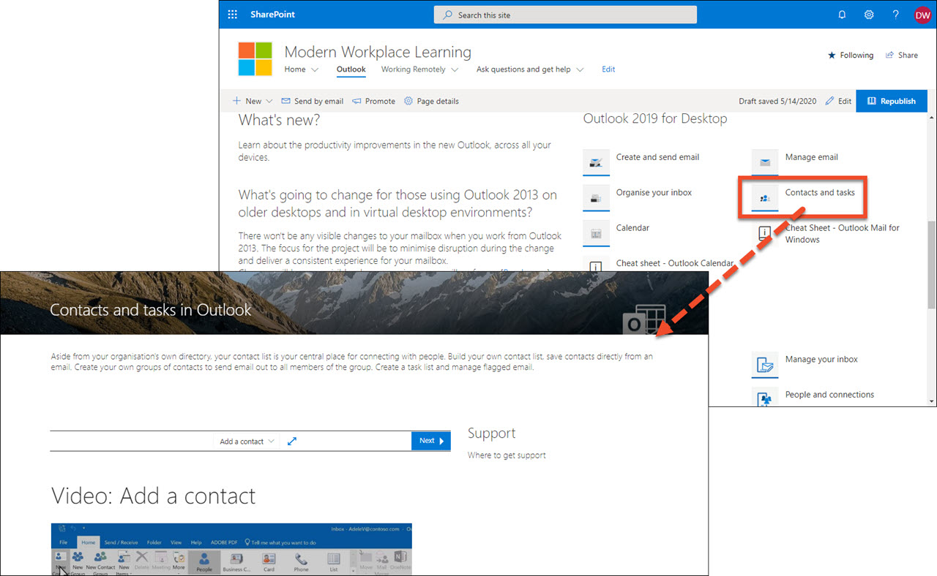This screenshot has height=576, width=937.
Task: Click Next in the tutorial player
Action: click(x=430, y=441)
